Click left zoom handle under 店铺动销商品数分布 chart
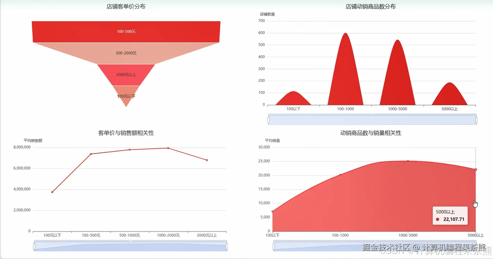Viewport: 493px width, 259px height. point(268,120)
